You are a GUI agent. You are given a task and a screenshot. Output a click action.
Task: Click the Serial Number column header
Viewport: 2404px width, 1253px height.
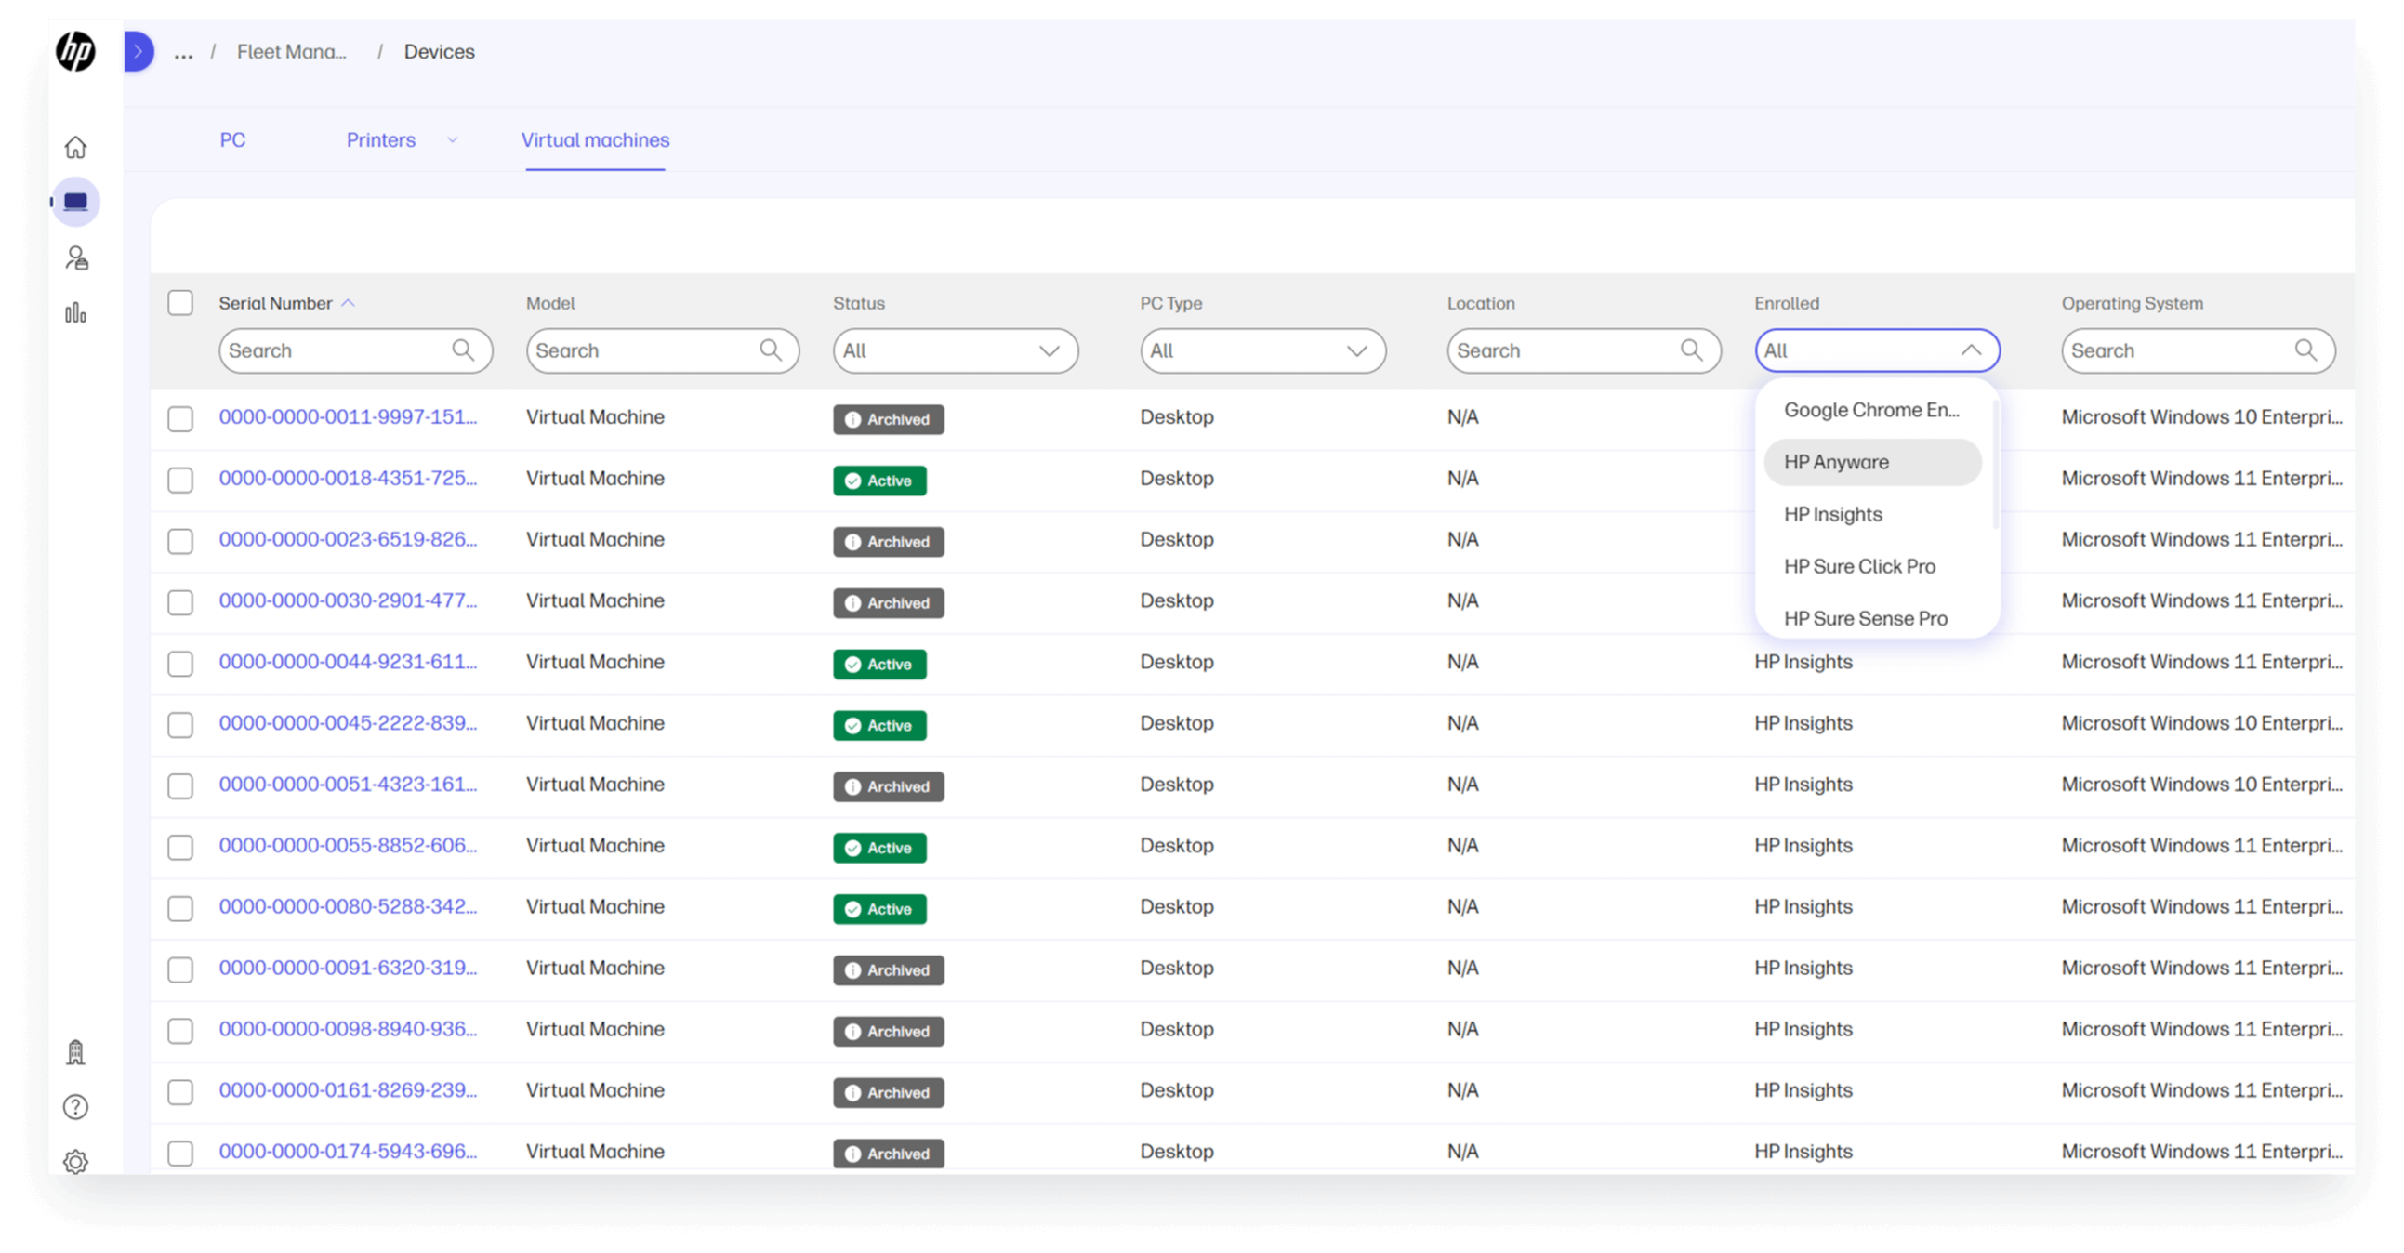[275, 303]
